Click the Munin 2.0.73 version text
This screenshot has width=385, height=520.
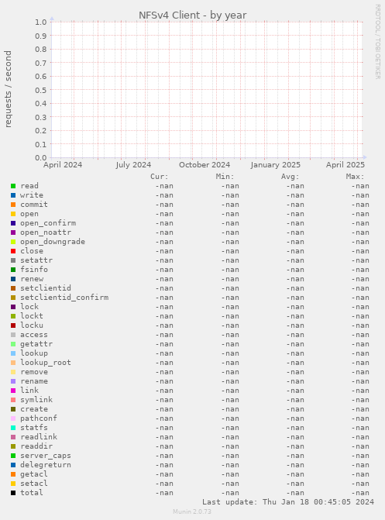[192, 511]
